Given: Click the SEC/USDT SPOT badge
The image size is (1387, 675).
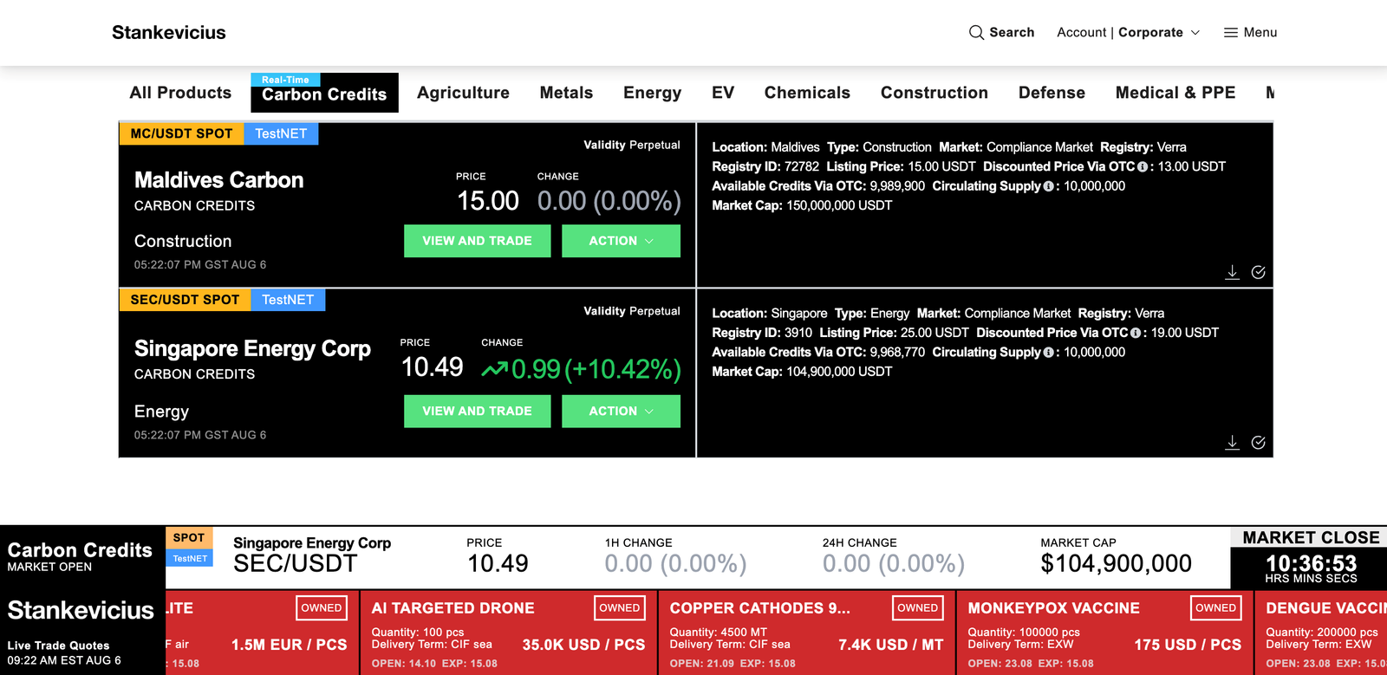Looking at the screenshot, I should (x=185, y=300).
